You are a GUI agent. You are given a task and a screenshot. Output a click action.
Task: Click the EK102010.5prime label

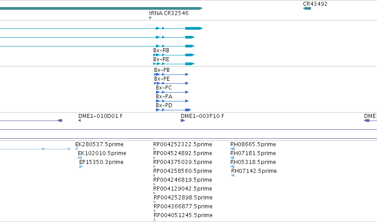[102, 153]
